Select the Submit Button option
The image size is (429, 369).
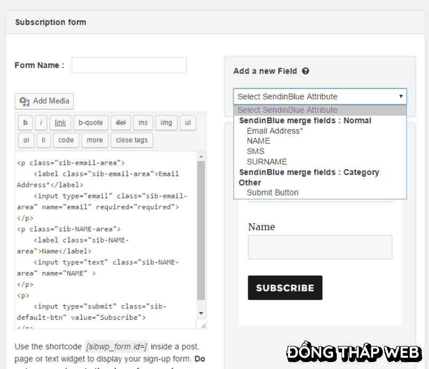pos(320,193)
